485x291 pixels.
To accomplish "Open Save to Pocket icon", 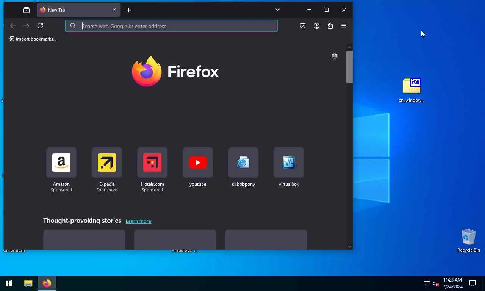I will [303, 26].
